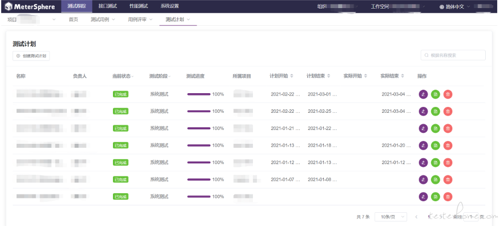Click the 共 7 条 total count text
The height and width of the screenshot is (226, 499).
(363, 217)
